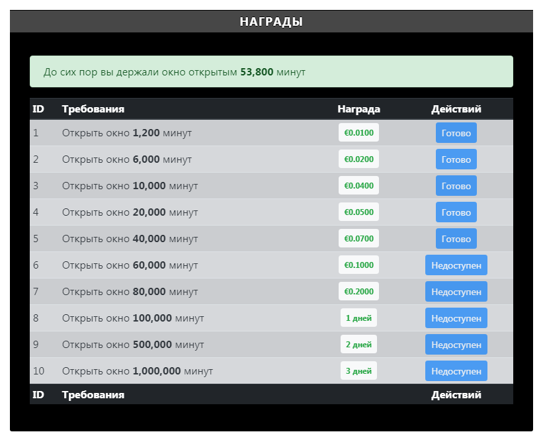Click text Открыть окно 1,200 минут
The image size is (543, 434).
127,133
